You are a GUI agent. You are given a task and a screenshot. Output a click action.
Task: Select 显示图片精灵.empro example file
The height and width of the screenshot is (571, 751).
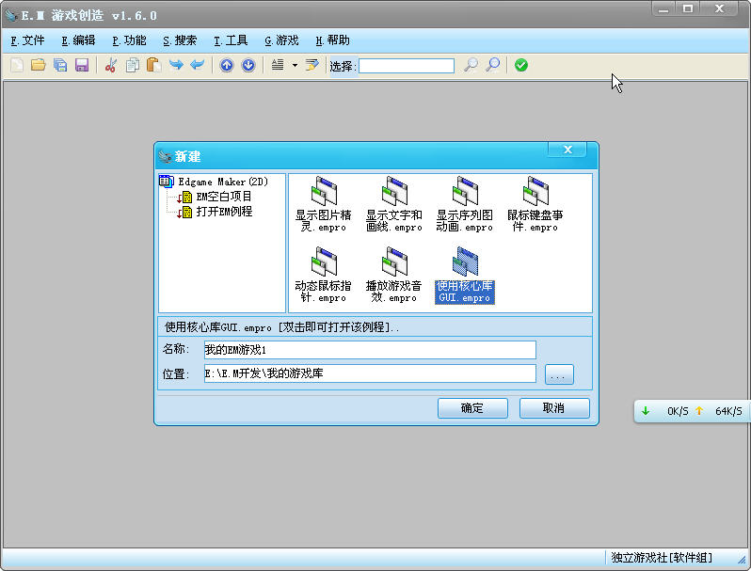(x=324, y=204)
